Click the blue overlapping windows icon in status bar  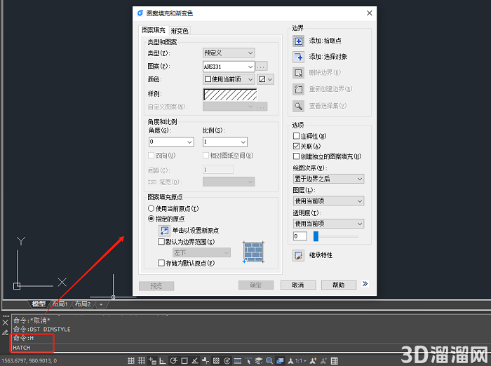pos(280,360)
